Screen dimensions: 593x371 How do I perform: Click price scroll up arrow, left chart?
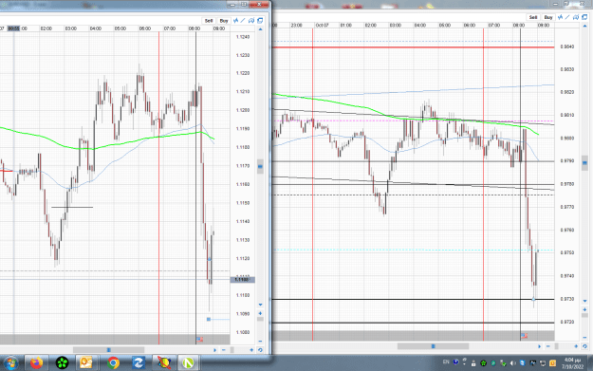[260, 29]
